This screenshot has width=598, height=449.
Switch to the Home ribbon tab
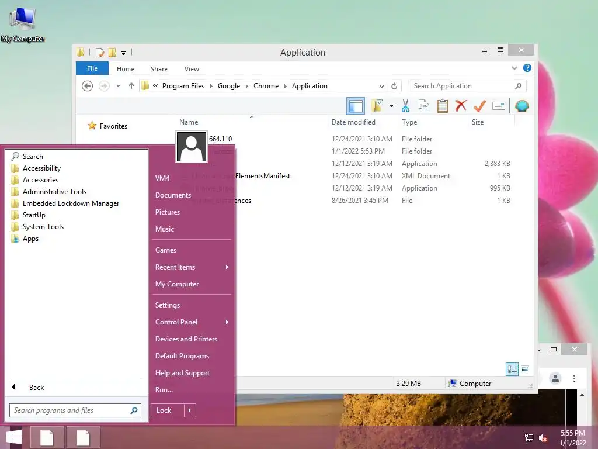126,69
